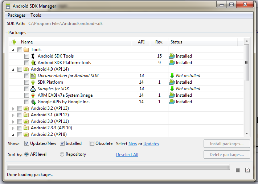The width and height of the screenshot is (258, 184).
Task: Click the Install packages... button
Action: coord(226,144)
